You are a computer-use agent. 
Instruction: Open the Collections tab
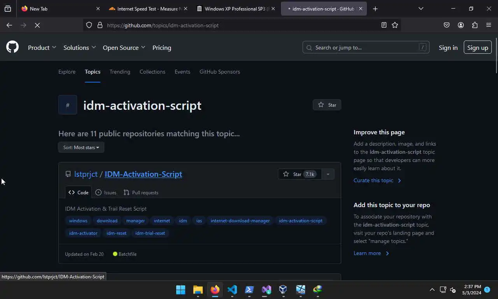(153, 72)
